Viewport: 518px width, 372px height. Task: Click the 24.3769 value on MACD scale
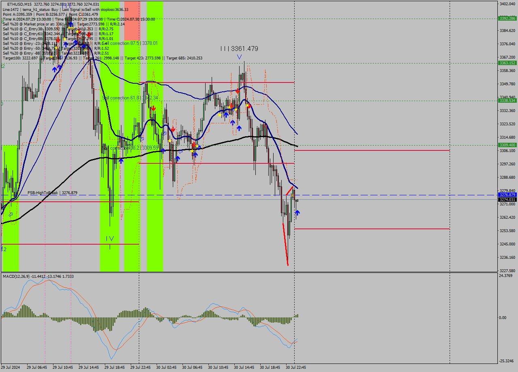pos(506,276)
